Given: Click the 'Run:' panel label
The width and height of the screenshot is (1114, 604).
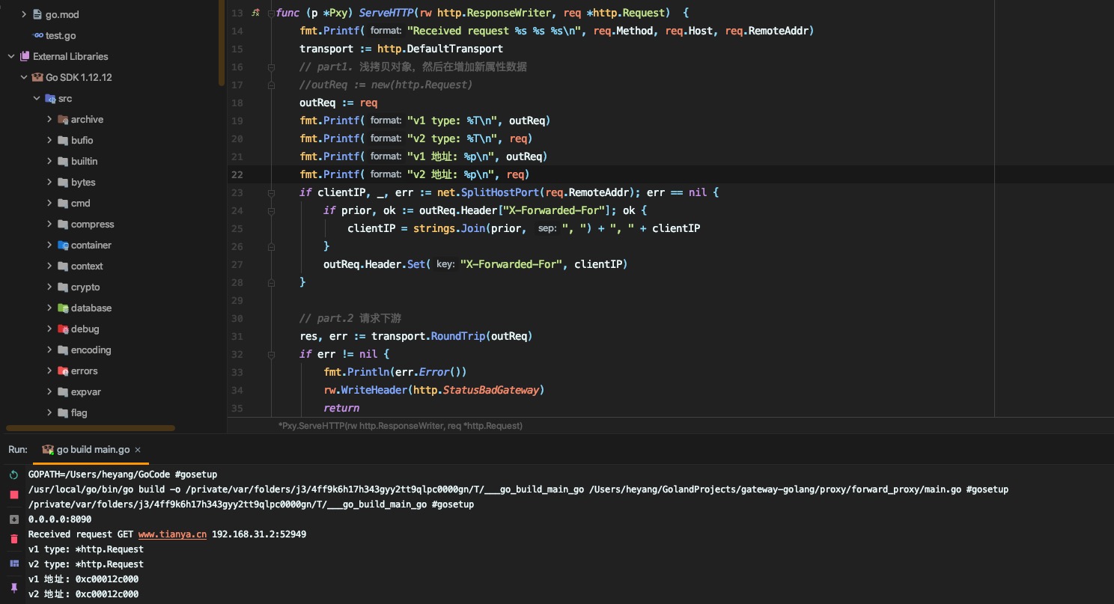Looking at the screenshot, I should [x=18, y=449].
